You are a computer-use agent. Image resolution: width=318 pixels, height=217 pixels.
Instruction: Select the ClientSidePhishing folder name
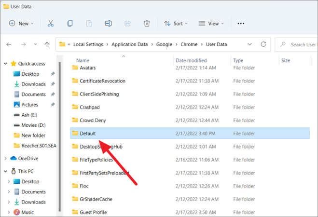click(99, 94)
